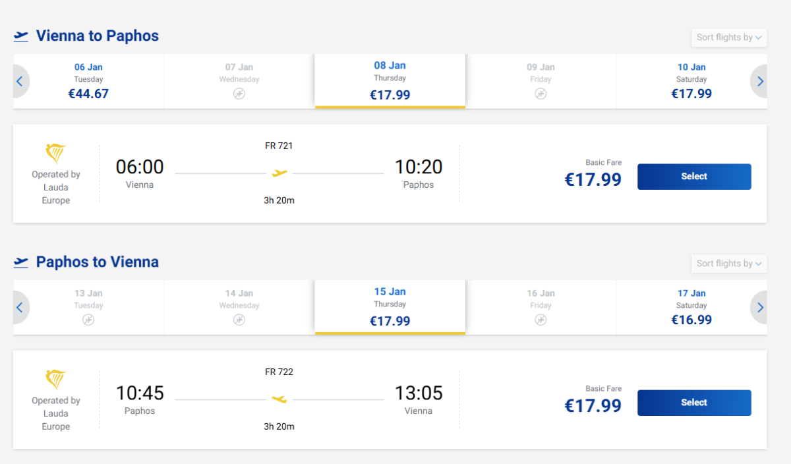Click yellow plane icon under FR 721
The image size is (791, 464).
click(x=279, y=173)
